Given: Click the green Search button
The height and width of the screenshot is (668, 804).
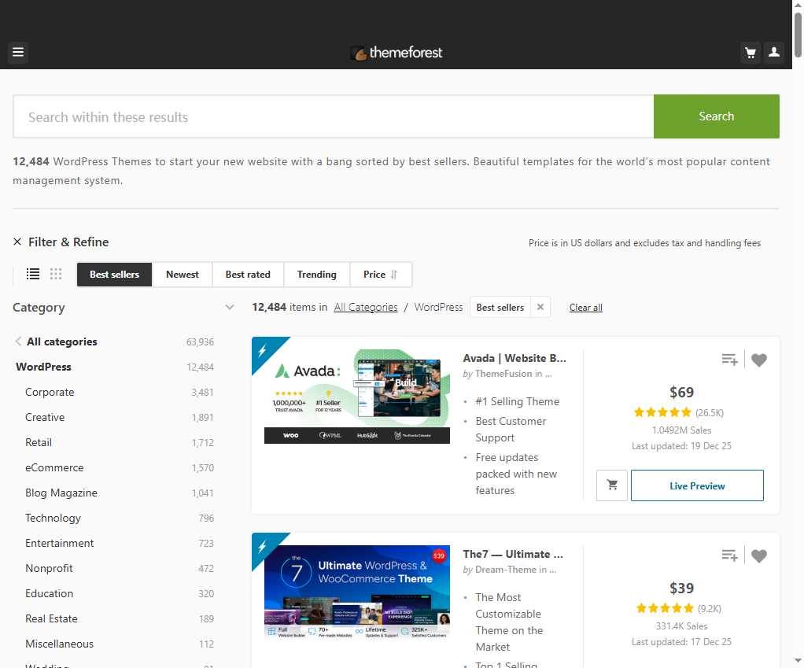Looking at the screenshot, I should pyautogui.click(x=716, y=116).
